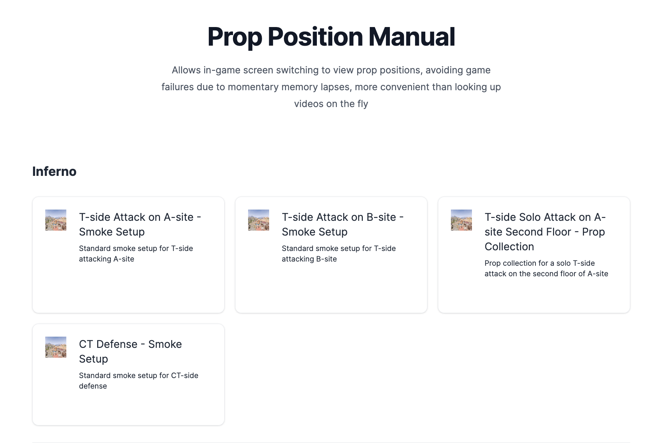Viewport: 666px width, 443px height.
Task: Click empty area of the Prop Collection card
Action: 534,297
